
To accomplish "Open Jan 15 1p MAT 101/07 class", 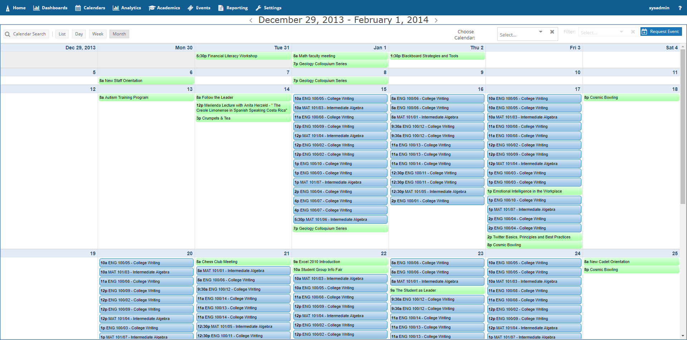I will [x=340, y=182].
